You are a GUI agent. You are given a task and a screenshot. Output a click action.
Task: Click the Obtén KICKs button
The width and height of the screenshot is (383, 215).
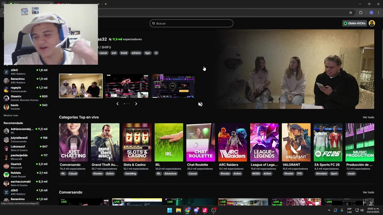pos(355,23)
